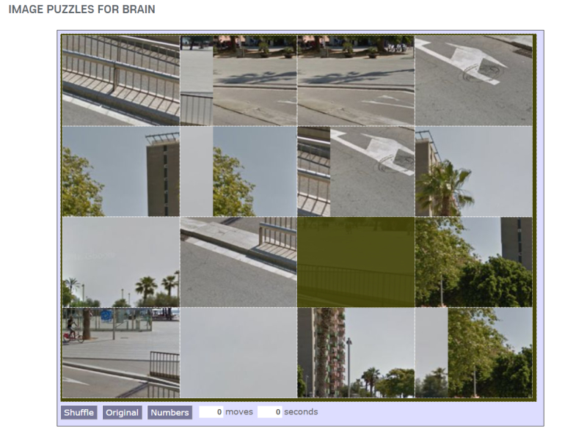The image size is (587, 440).
Task: Select the second-row tile with the railing and road arrow
Action: (356, 172)
